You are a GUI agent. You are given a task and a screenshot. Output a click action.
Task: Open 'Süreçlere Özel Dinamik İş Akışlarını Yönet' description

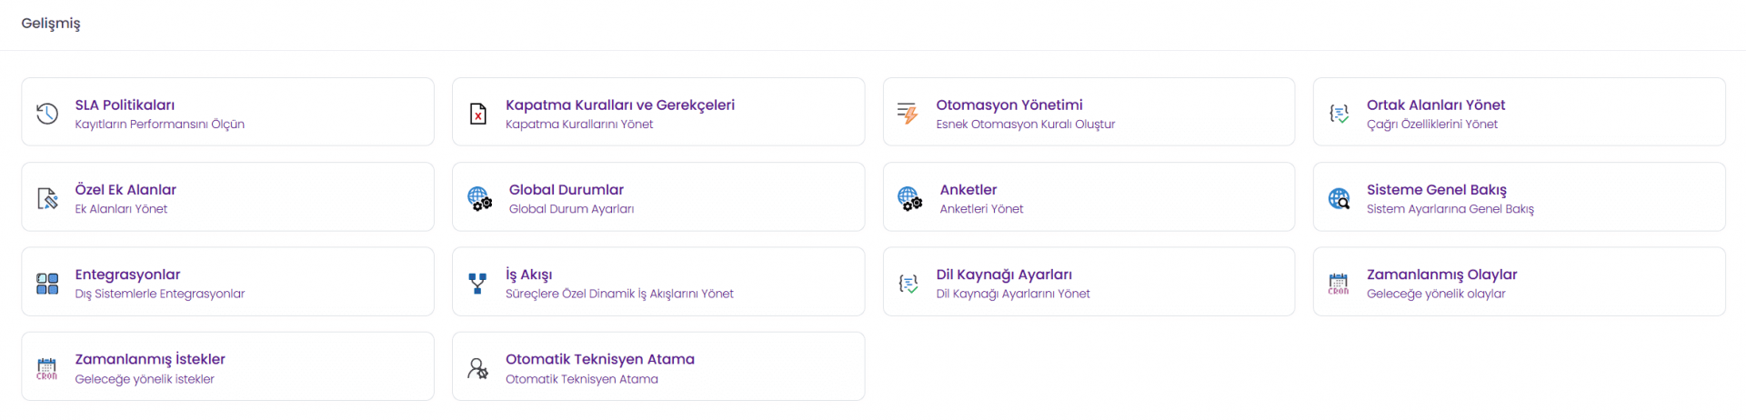coord(619,294)
